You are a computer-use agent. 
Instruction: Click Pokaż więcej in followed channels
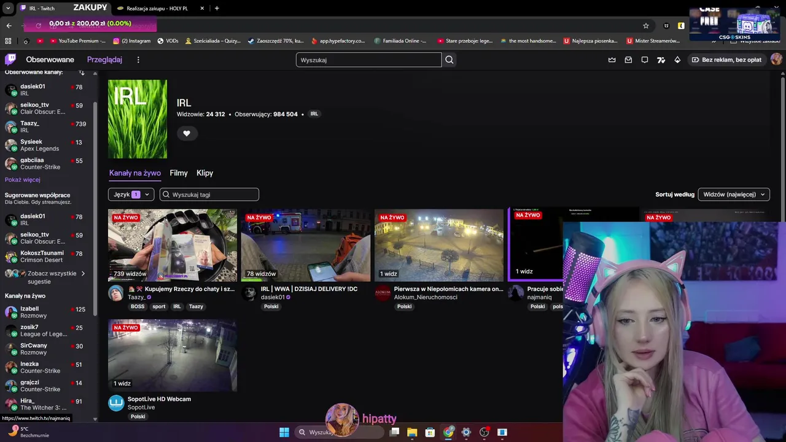pyautogui.click(x=23, y=180)
